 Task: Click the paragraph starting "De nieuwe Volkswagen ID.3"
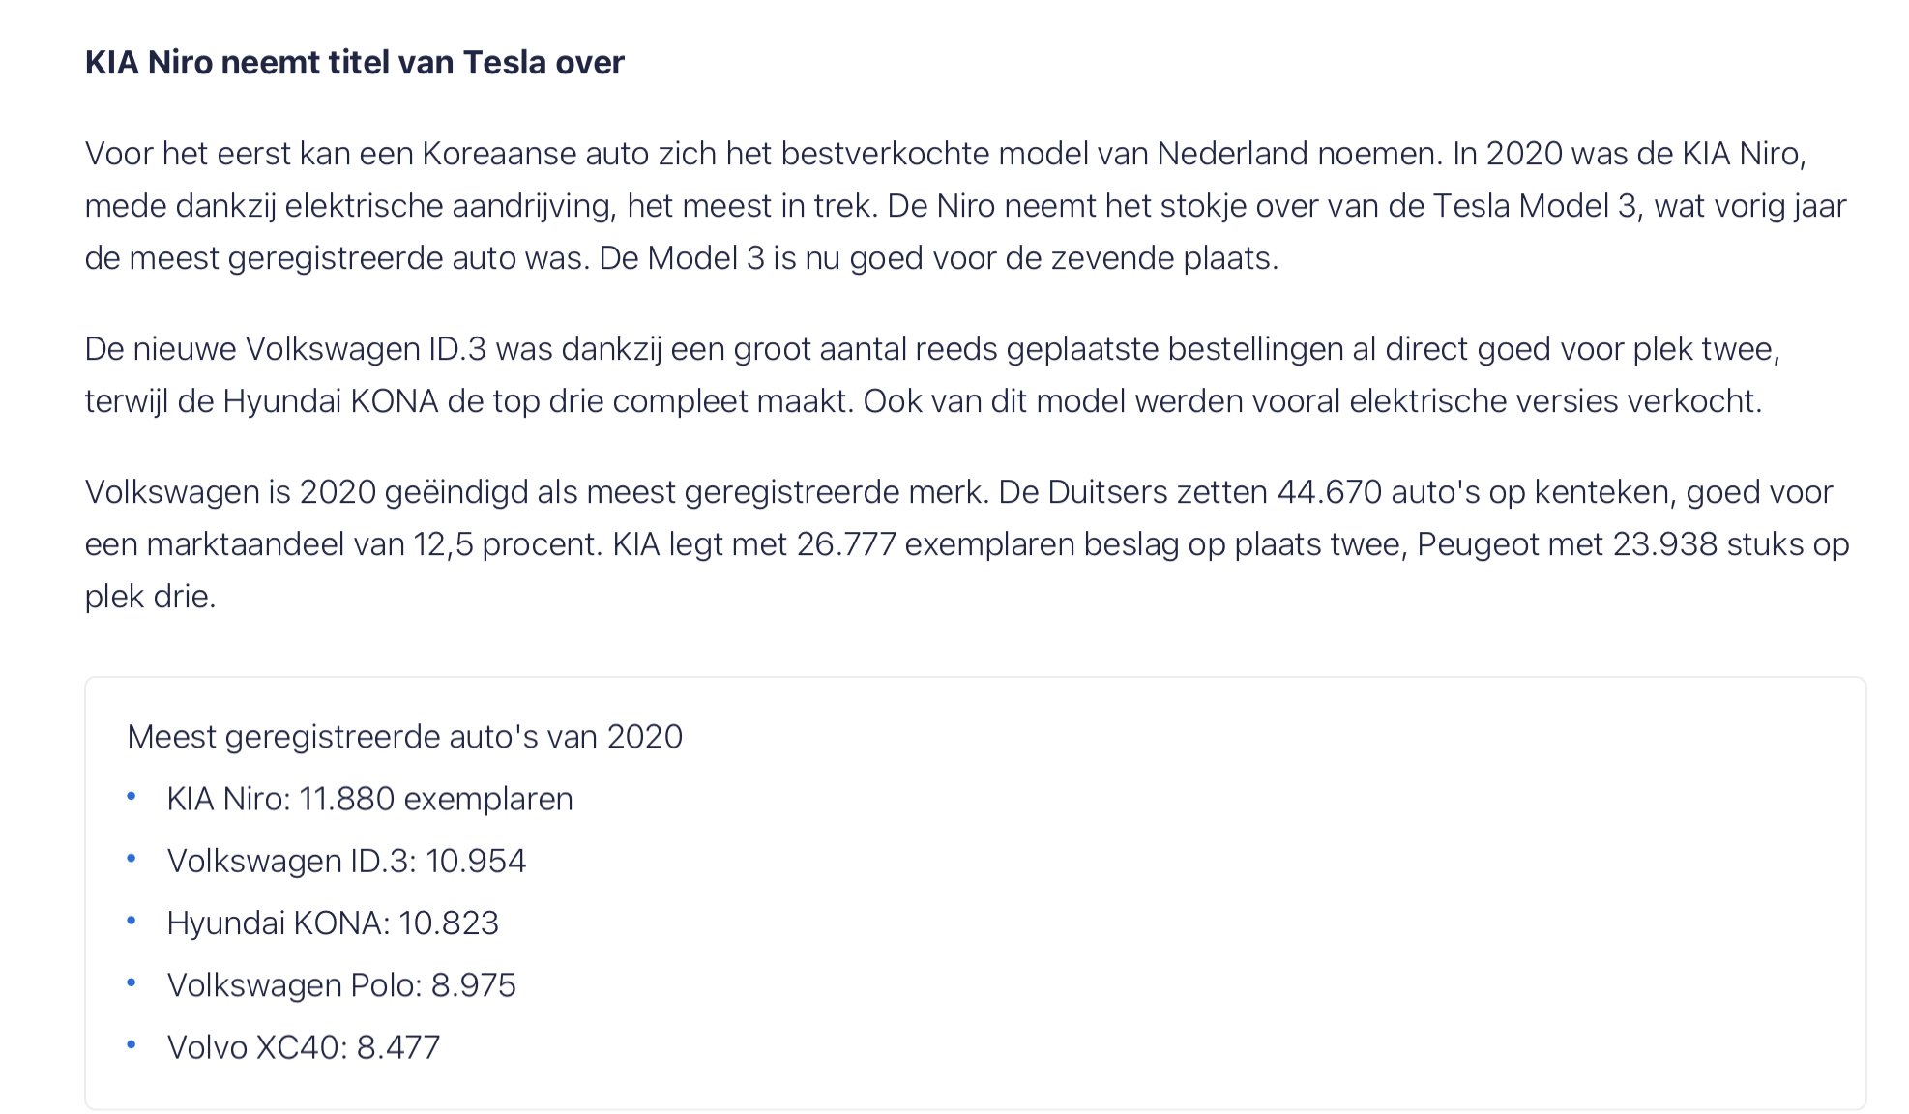pyautogui.click(x=932, y=375)
